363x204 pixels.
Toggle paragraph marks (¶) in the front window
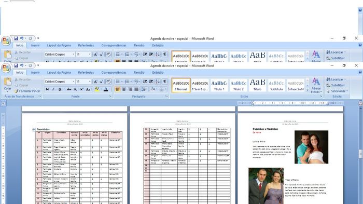164,81
